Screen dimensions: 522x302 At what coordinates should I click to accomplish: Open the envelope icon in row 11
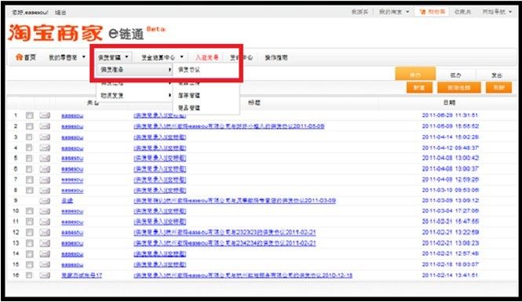(45, 222)
